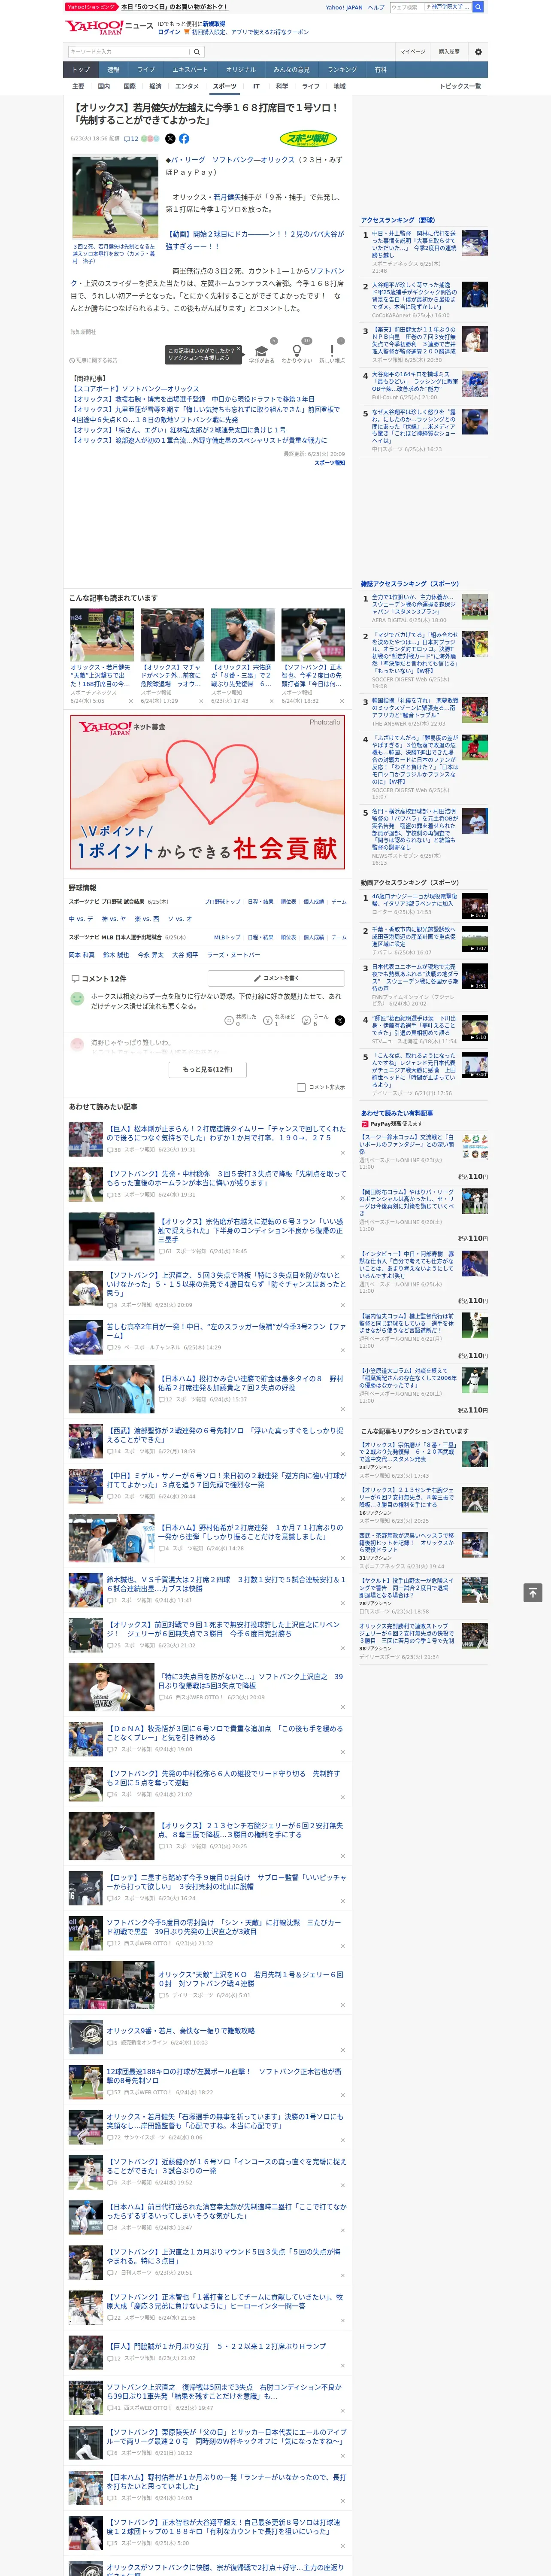Open 購入履歴
Image resolution: width=551 pixels, height=2576 pixels.
(x=449, y=52)
